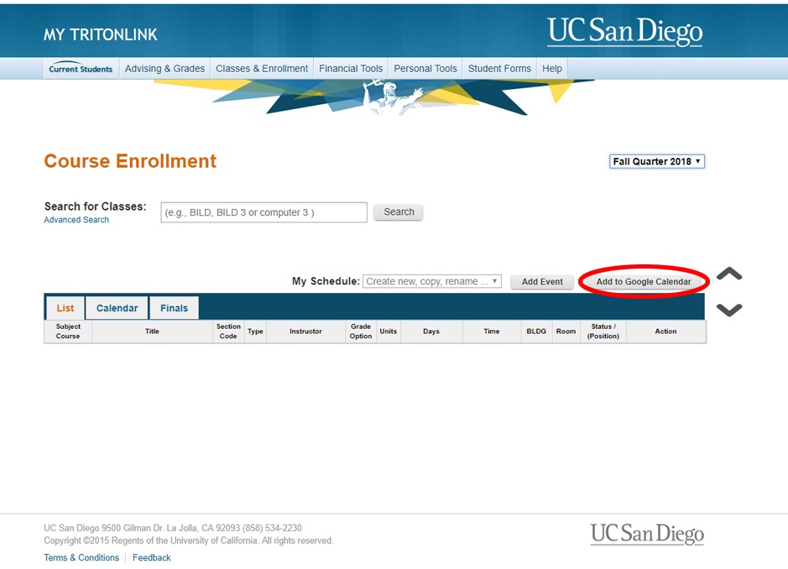Switch to the Calendar view tab
The image size is (788, 569).
116,308
